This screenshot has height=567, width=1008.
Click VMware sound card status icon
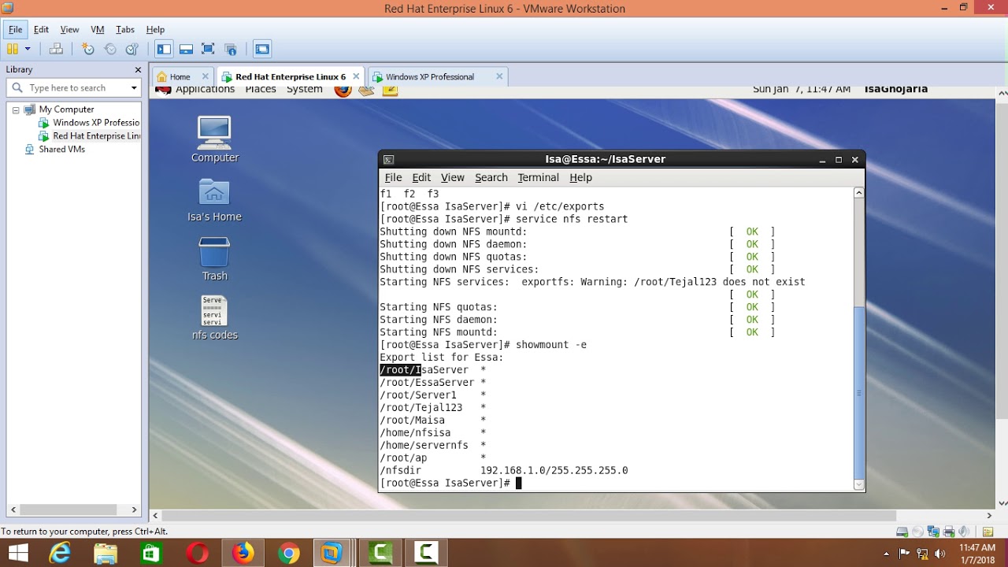click(964, 532)
